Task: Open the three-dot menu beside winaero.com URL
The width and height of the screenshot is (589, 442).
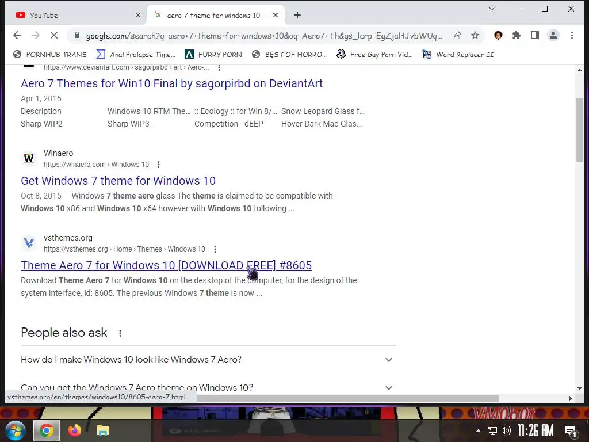Action: click(159, 165)
